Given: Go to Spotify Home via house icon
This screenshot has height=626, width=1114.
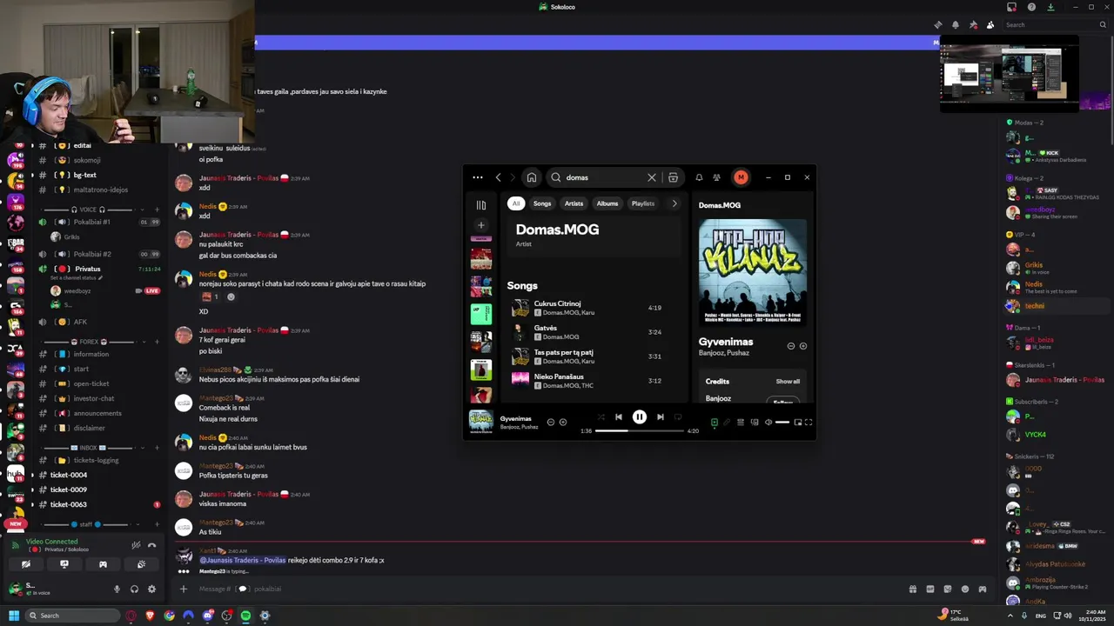Looking at the screenshot, I should tap(531, 177).
